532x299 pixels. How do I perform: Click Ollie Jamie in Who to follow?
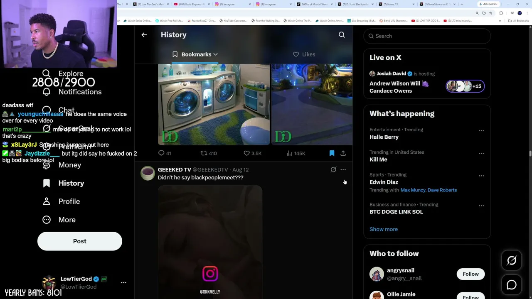click(401, 294)
